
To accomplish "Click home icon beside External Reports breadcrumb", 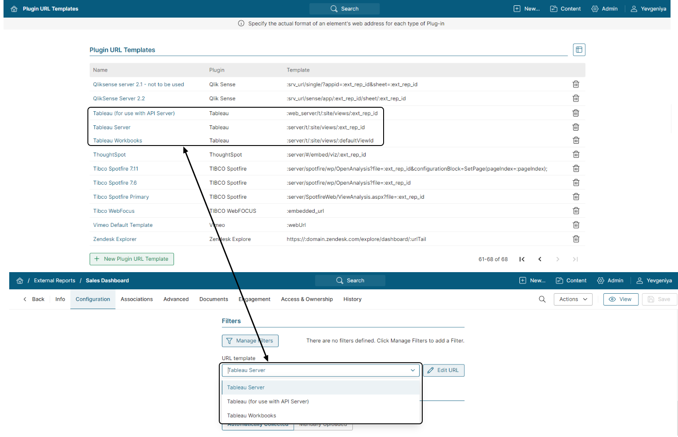I will tap(20, 280).
